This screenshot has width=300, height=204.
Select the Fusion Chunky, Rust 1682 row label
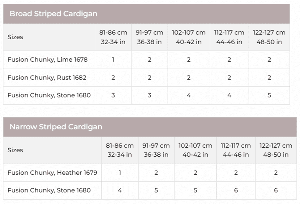pyautogui.click(x=47, y=77)
